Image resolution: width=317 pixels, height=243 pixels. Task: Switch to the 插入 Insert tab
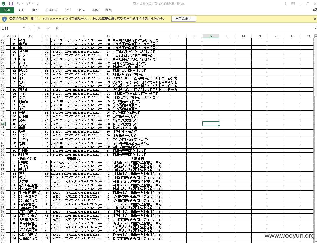(35, 10)
